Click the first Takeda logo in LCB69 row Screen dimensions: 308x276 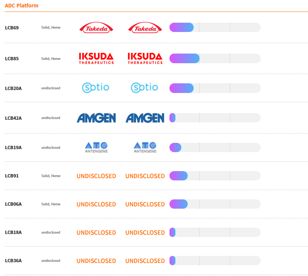(x=96, y=28)
